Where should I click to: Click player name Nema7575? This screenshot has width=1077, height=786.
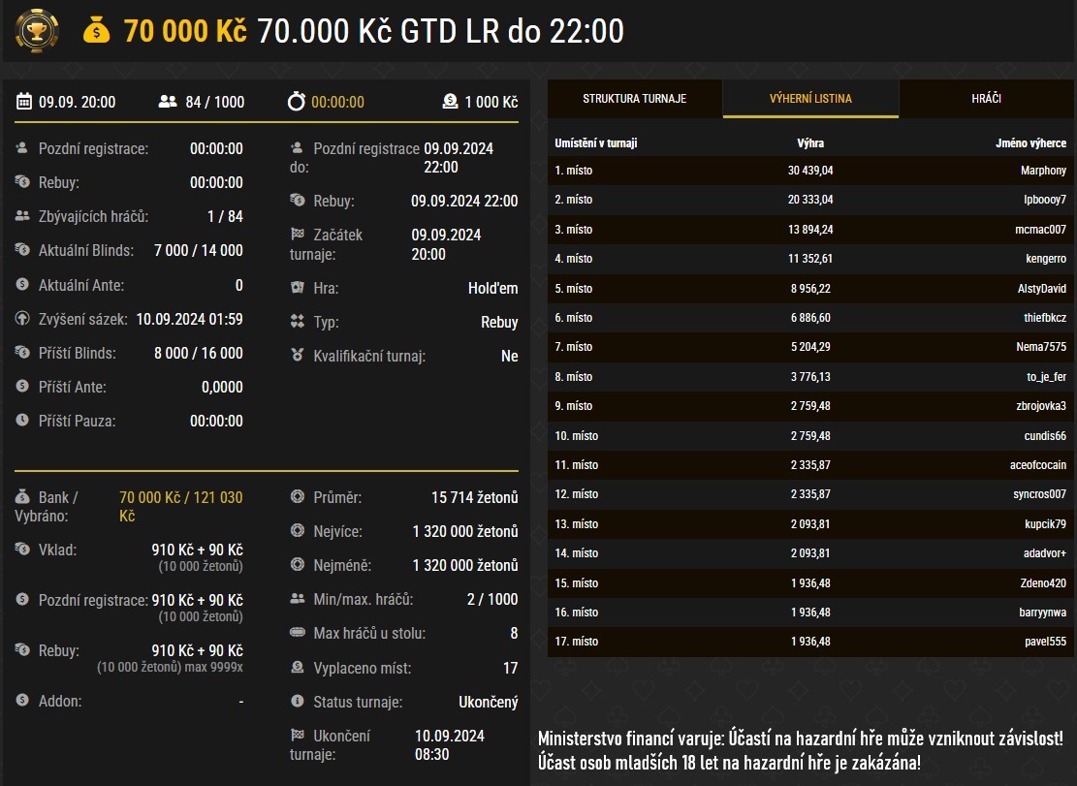[1041, 347]
